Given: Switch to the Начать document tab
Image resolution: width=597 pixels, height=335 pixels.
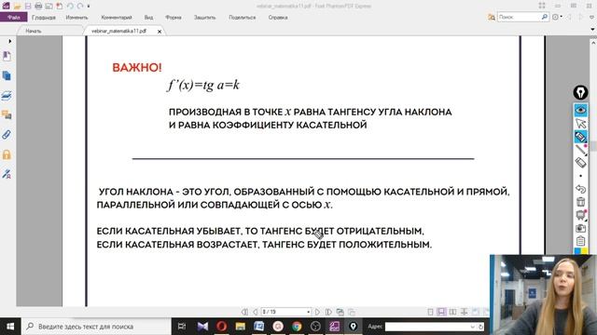Looking at the screenshot, I should point(34,31).
